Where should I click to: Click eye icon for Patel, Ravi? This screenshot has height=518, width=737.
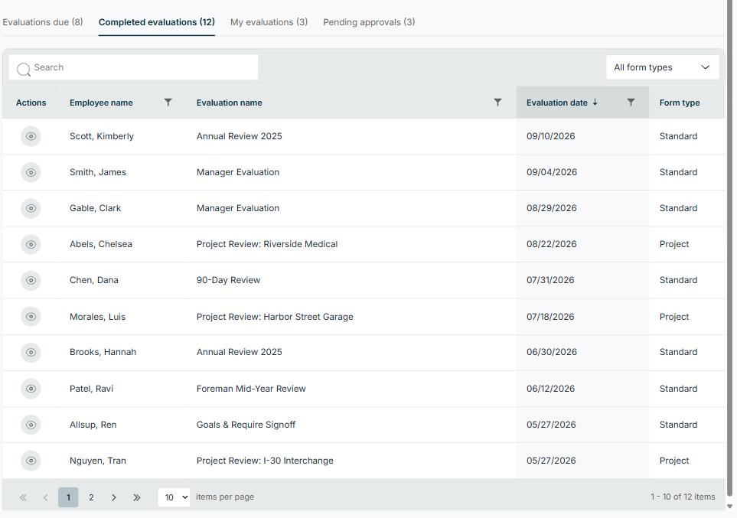31,389
